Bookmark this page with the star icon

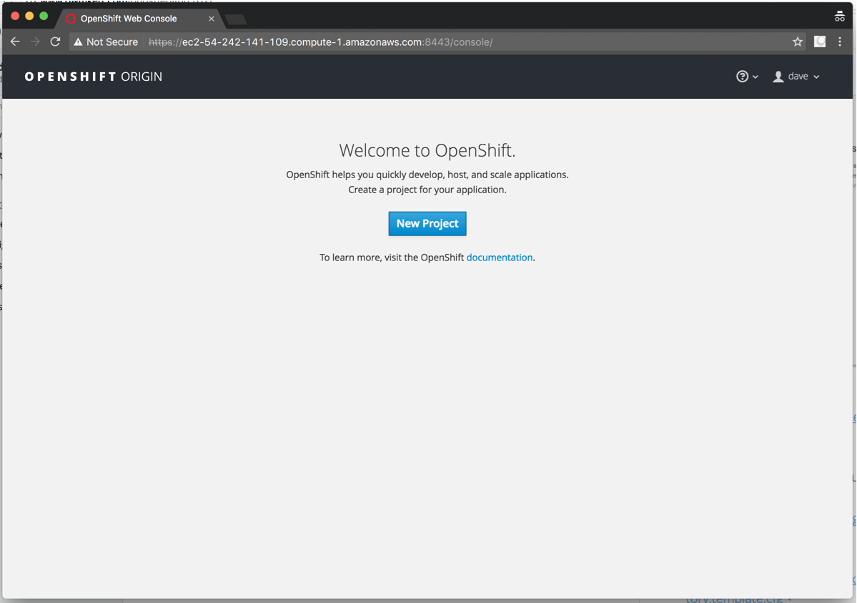pyautogui.click(x=798, y=41)
